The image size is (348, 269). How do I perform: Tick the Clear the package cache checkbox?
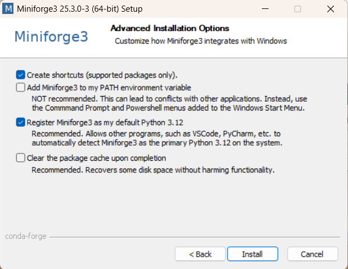pos(20,158)
